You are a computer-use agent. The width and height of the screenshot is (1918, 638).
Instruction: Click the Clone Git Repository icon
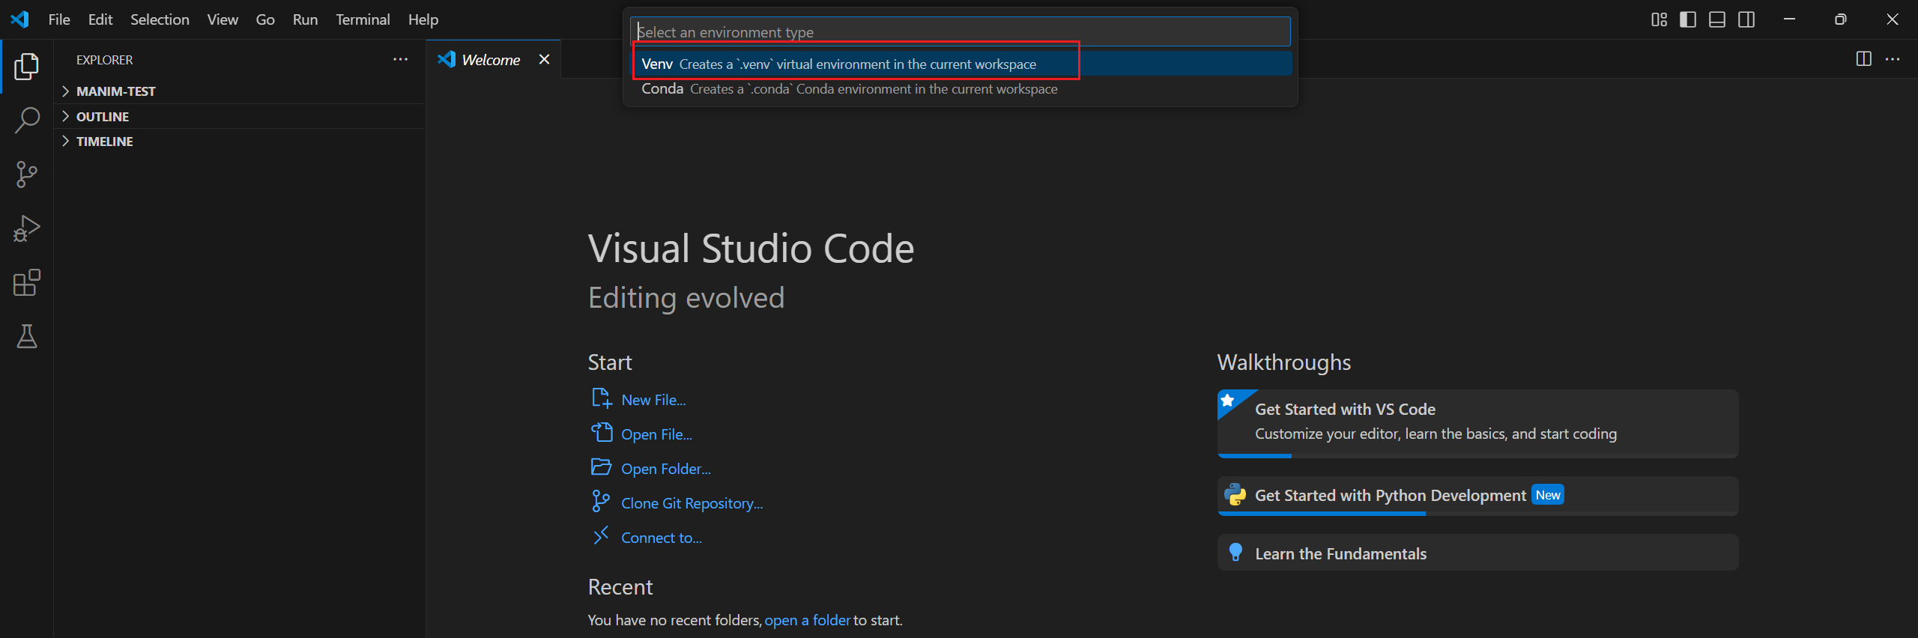pos(601,502)
